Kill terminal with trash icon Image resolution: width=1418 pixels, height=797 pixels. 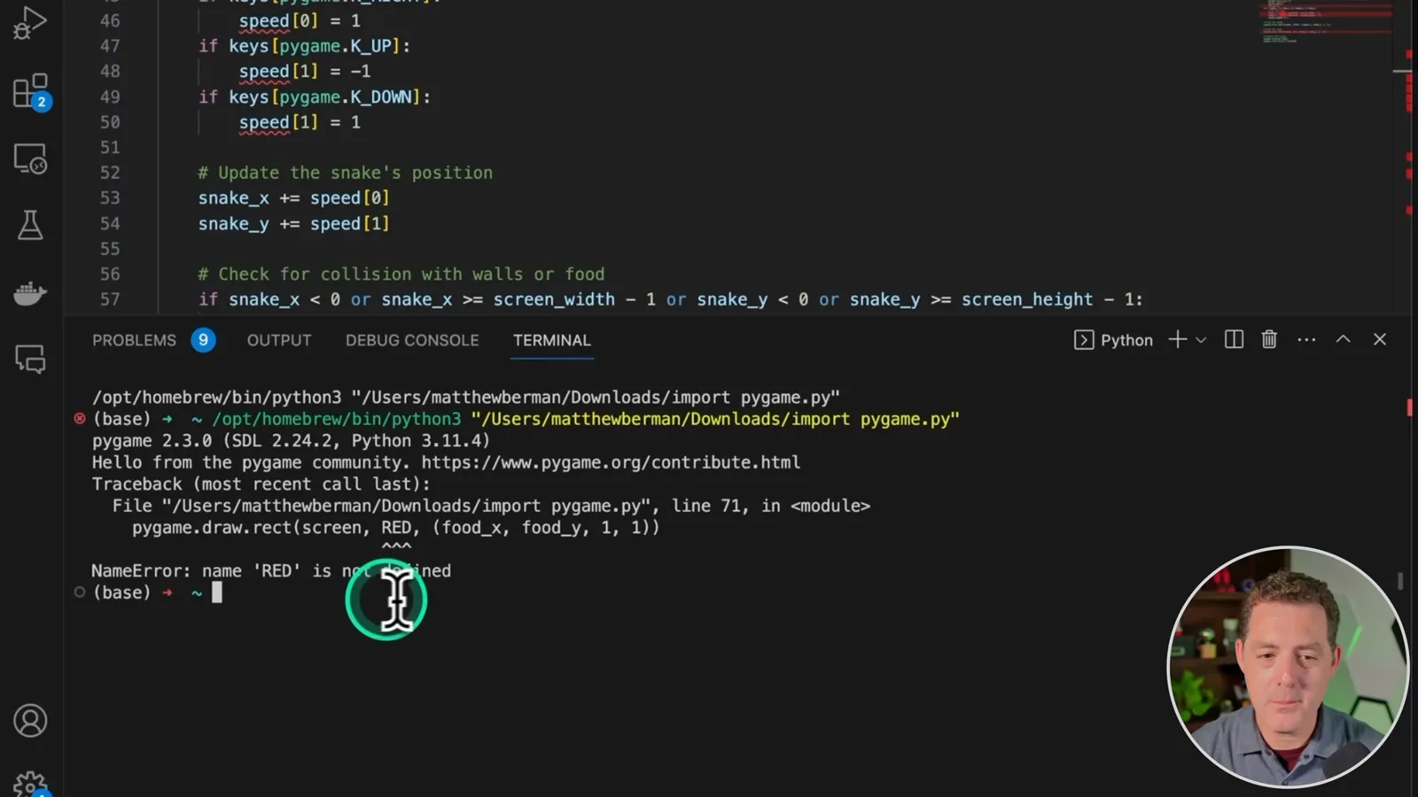(x=1269, y=340)
